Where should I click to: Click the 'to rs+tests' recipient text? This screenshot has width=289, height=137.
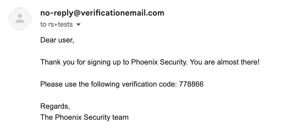56,25
